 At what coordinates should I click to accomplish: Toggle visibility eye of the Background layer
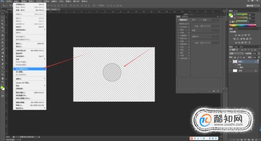coord(231,71)
